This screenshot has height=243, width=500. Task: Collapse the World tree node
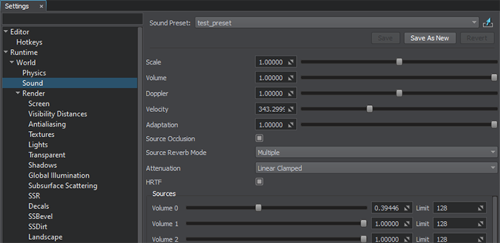tap(12, 62)
